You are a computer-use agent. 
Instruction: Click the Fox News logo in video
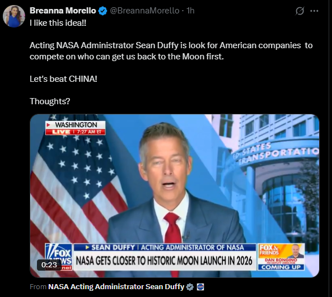59,257
